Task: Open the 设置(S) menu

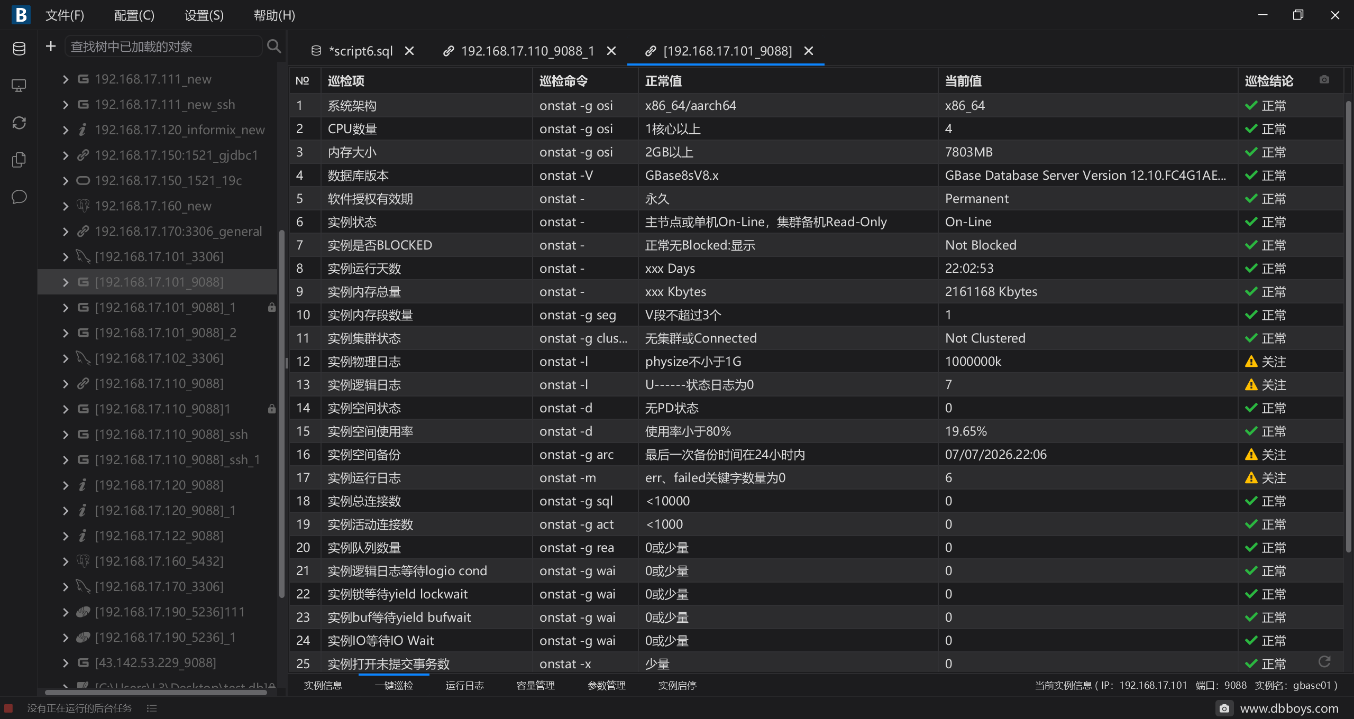Action: (204, 15)
